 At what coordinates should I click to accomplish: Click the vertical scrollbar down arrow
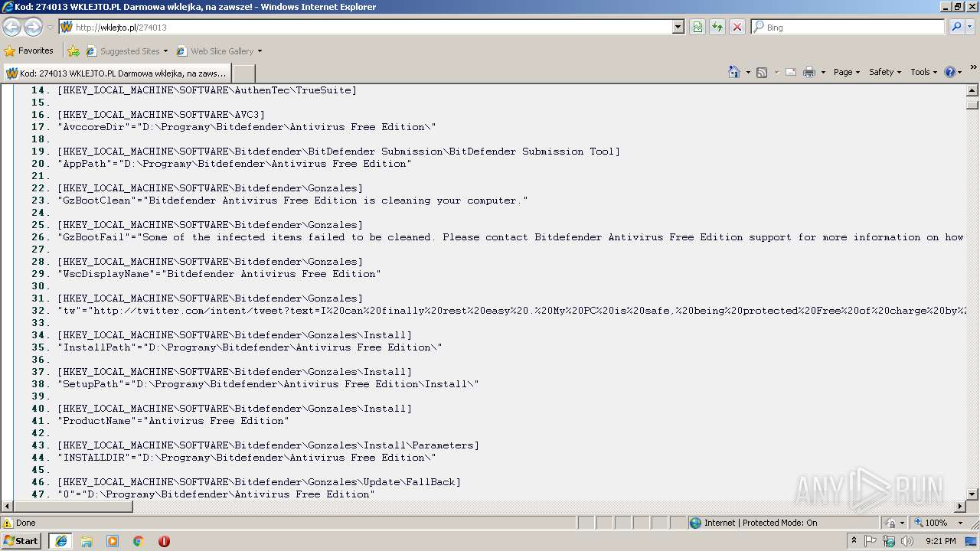tap(972, 494)
